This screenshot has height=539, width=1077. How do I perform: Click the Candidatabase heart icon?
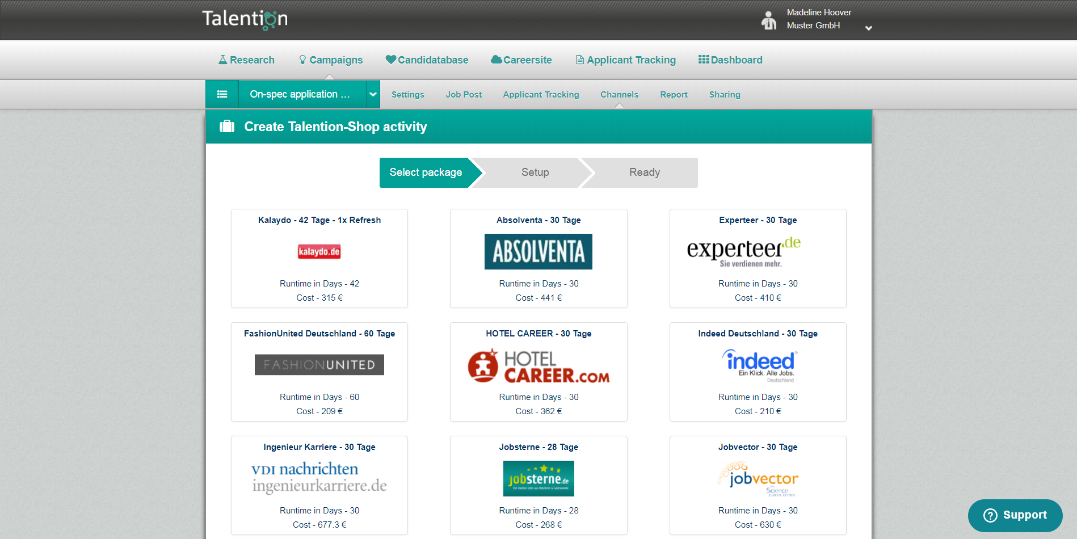click(390, 60)
